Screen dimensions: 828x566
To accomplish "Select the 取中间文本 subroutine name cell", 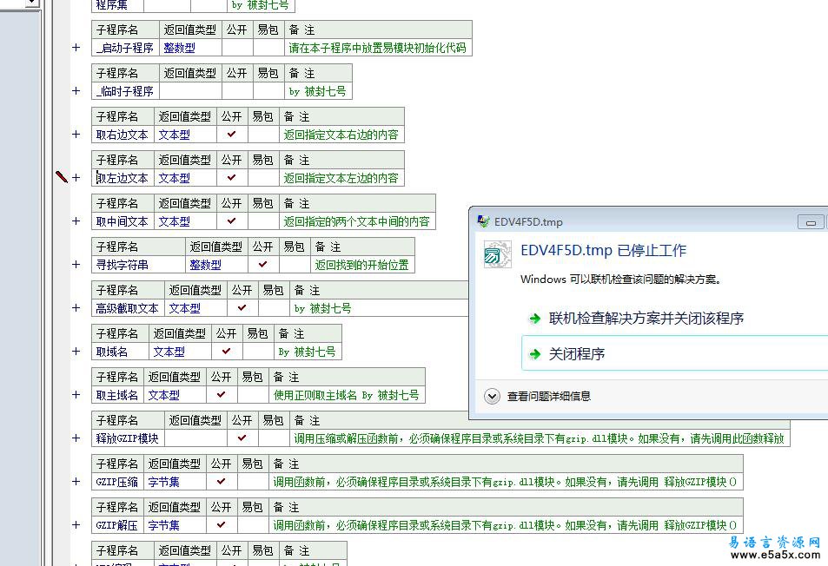I will pos(122,221).
